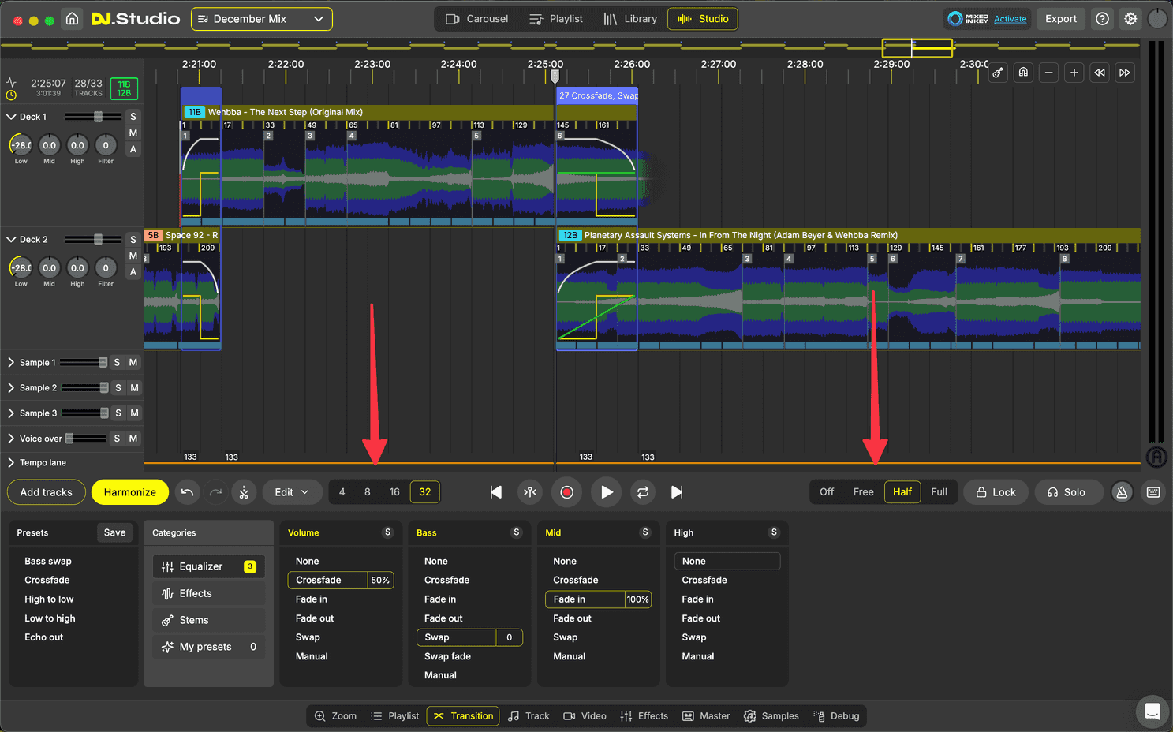Click the beat clock icon below the waveform icon
The height and width of the screenshot is (732, 1173).
(11, 95)
